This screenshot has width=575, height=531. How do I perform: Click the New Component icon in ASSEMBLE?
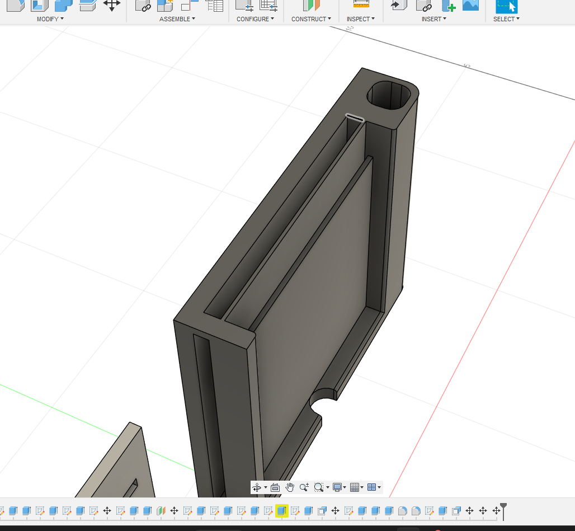point(165,6)
